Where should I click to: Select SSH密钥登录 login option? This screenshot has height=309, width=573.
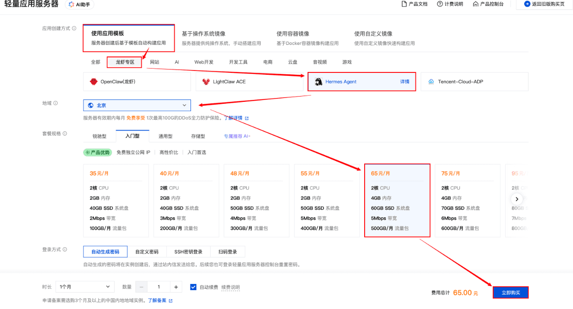point(188,252)
